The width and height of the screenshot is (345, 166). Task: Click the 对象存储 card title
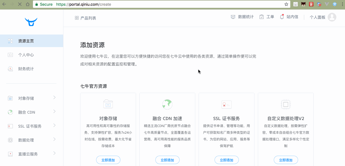click(108, 118)
